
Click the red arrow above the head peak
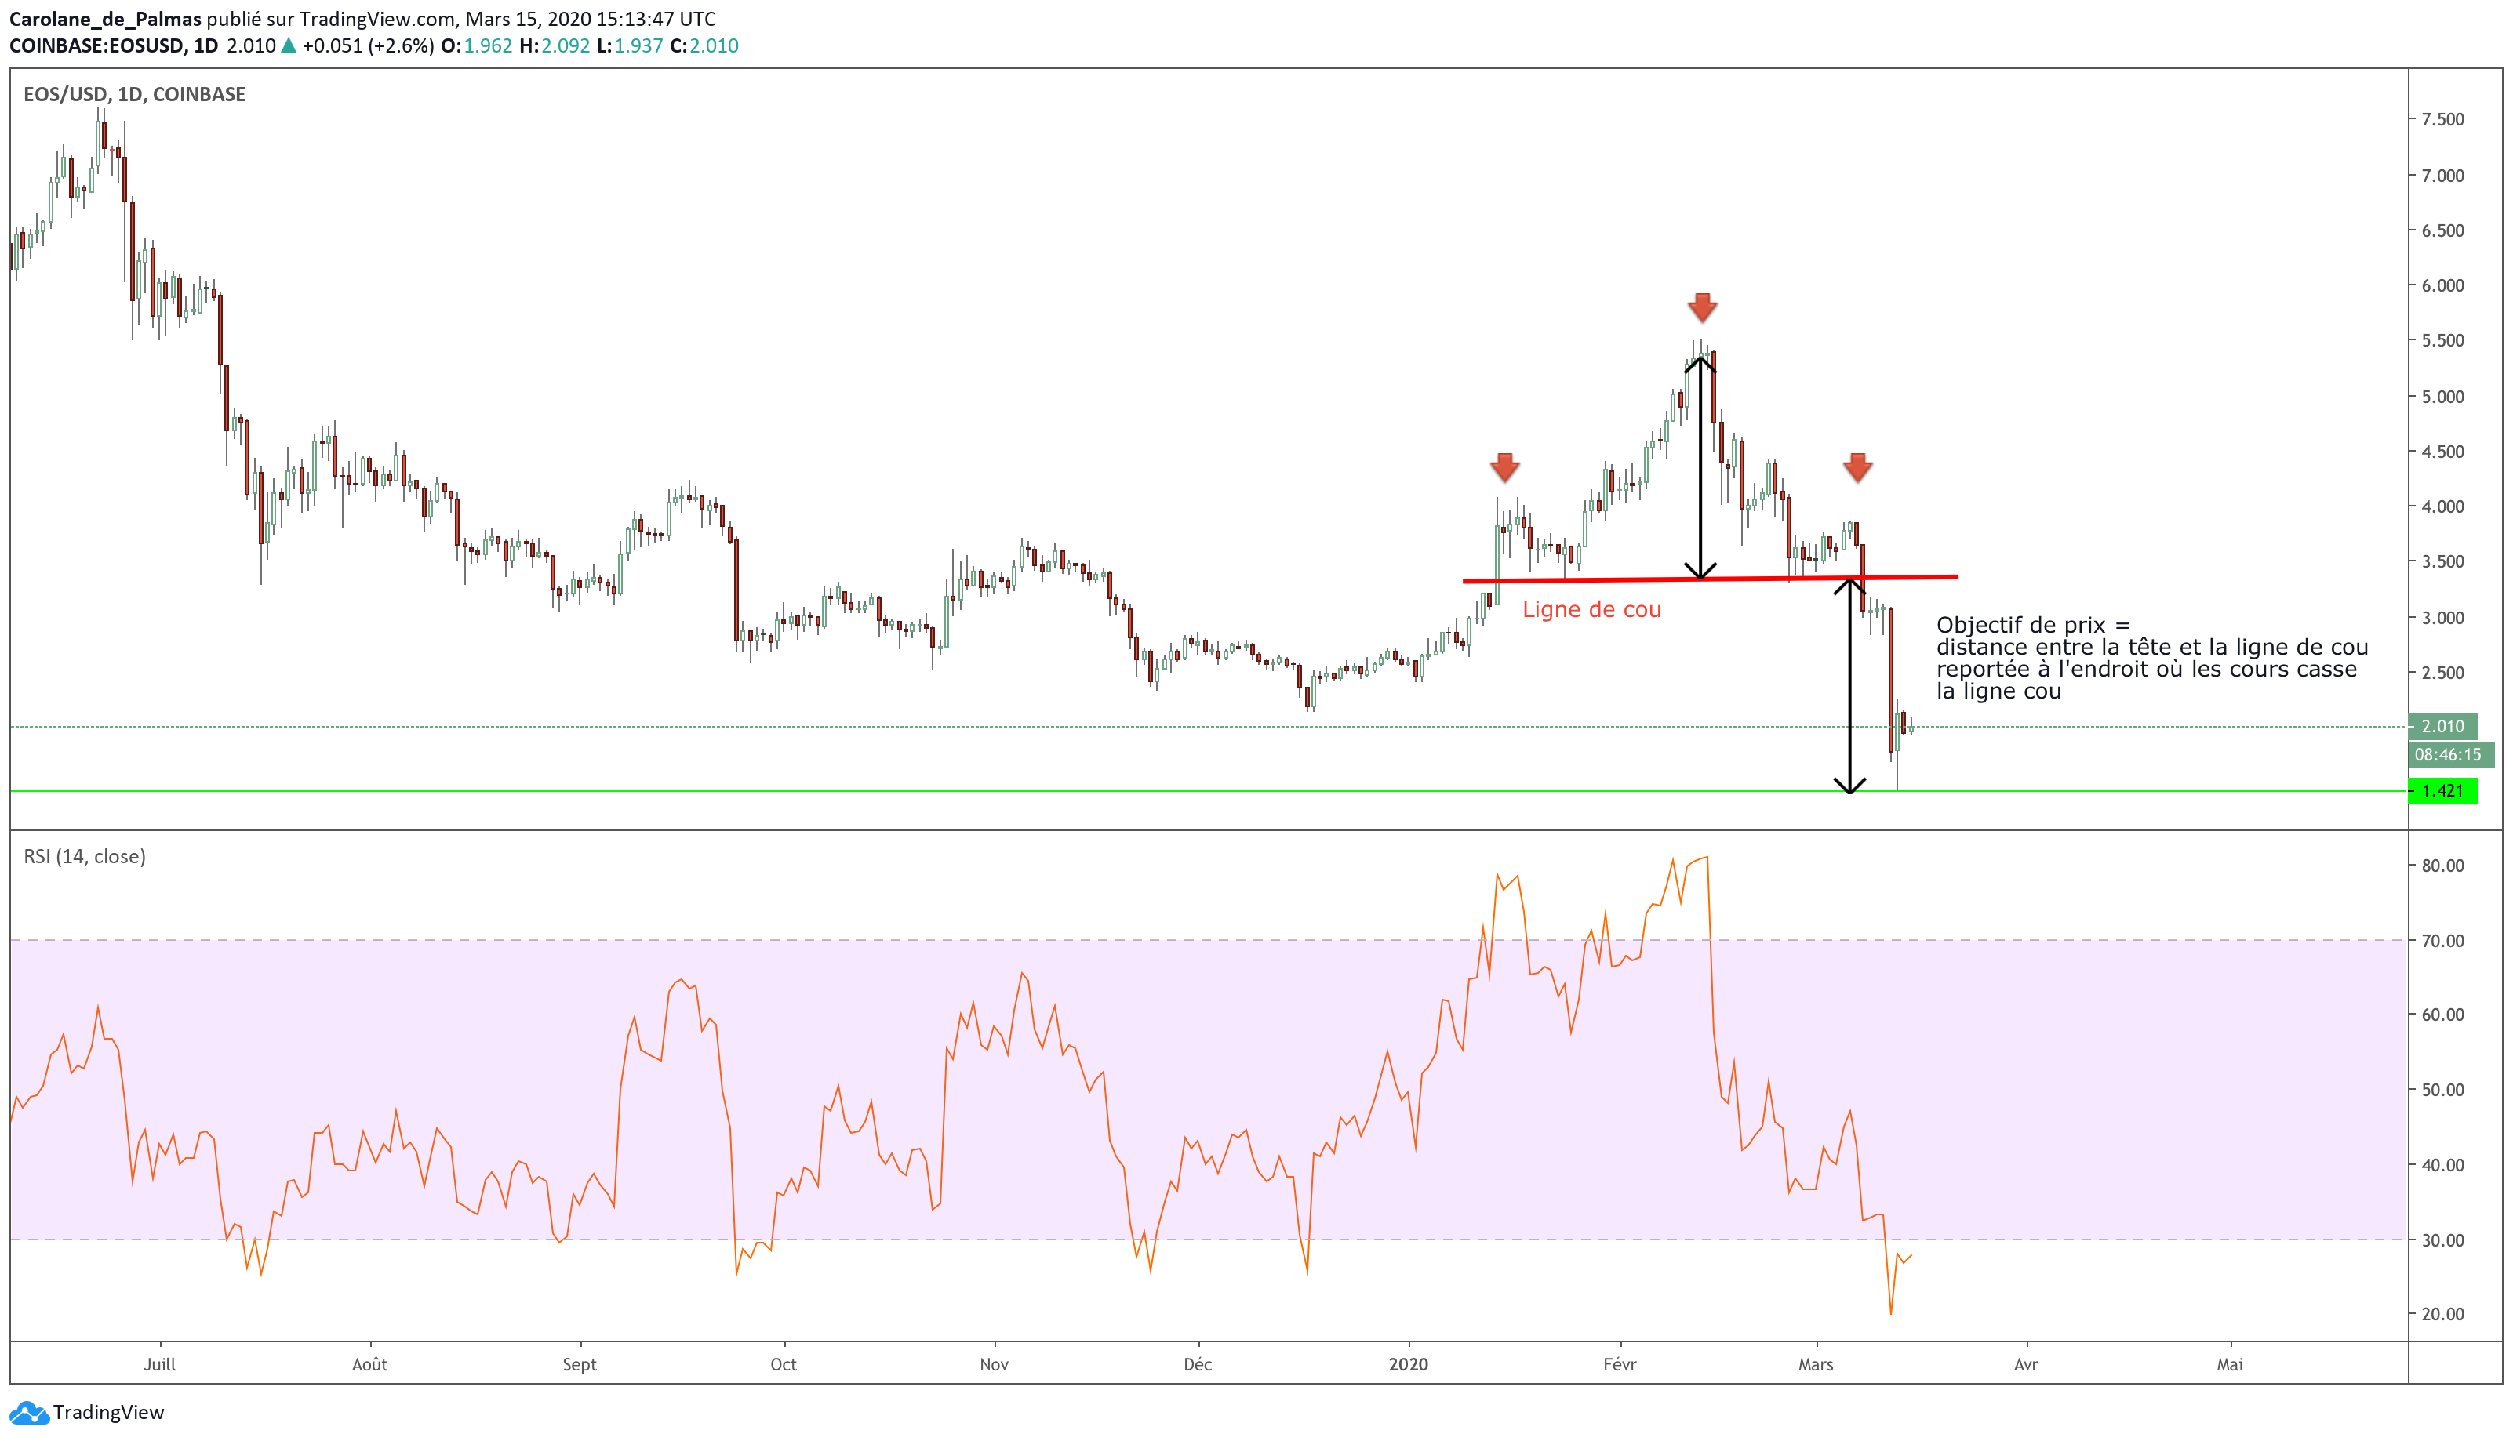(x=1702, y=308)
